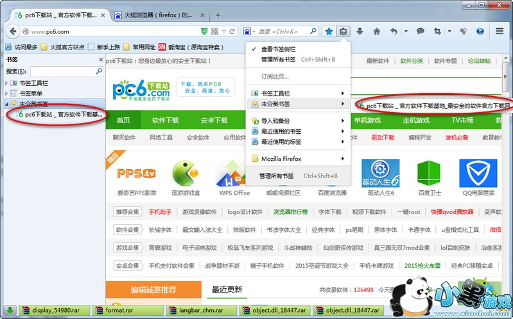Click the back arrow button
The height and width of the screenshot is (319, 513).
[13, 31]
